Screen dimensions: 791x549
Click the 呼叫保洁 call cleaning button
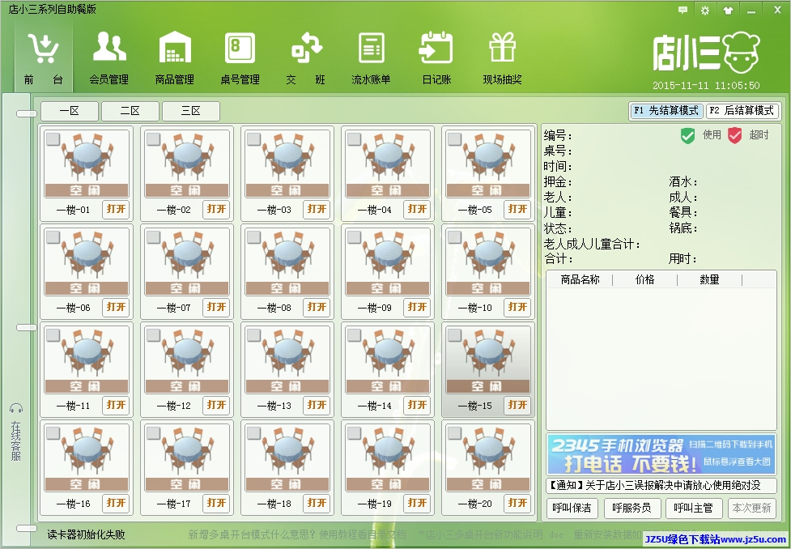coord(572,509)
